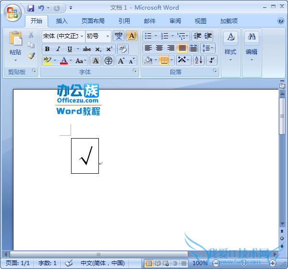Screen dimensions: 288x269
Task: Shrink font size with smaller A
Action: [132, 61]
